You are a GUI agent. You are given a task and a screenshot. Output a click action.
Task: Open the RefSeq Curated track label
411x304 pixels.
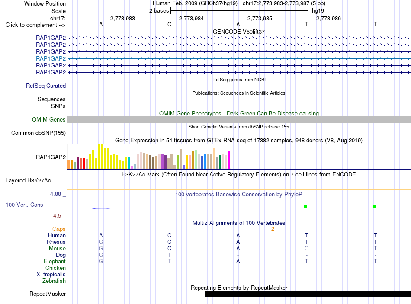click(x=46, y=86)
